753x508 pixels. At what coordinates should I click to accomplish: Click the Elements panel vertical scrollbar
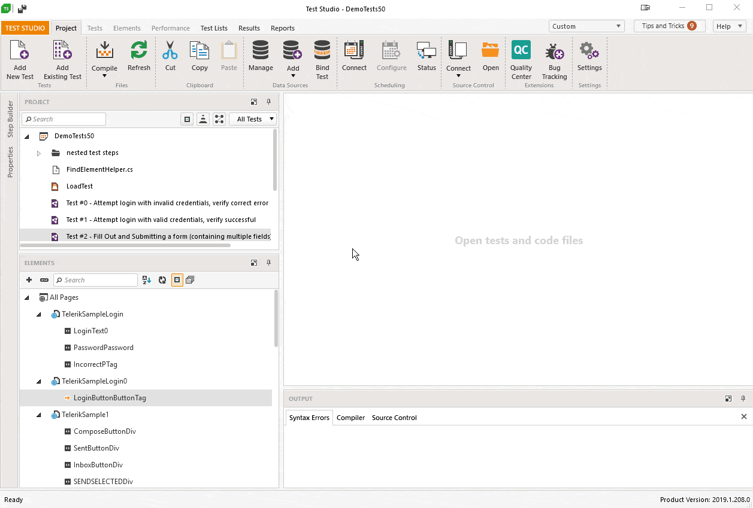point(276,318)
